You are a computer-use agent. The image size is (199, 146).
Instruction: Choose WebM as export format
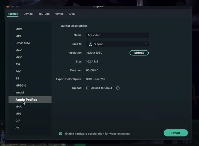(20, 93)
